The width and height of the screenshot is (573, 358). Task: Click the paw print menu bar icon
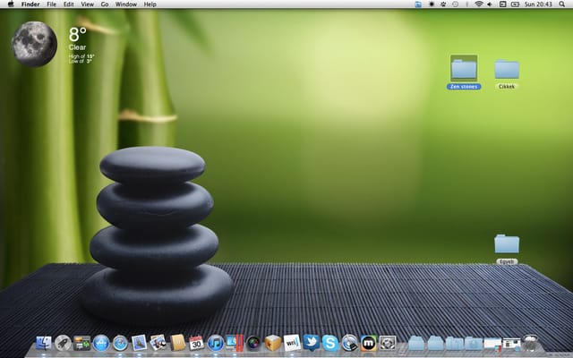pyautogui.click(x=443, y=4)
